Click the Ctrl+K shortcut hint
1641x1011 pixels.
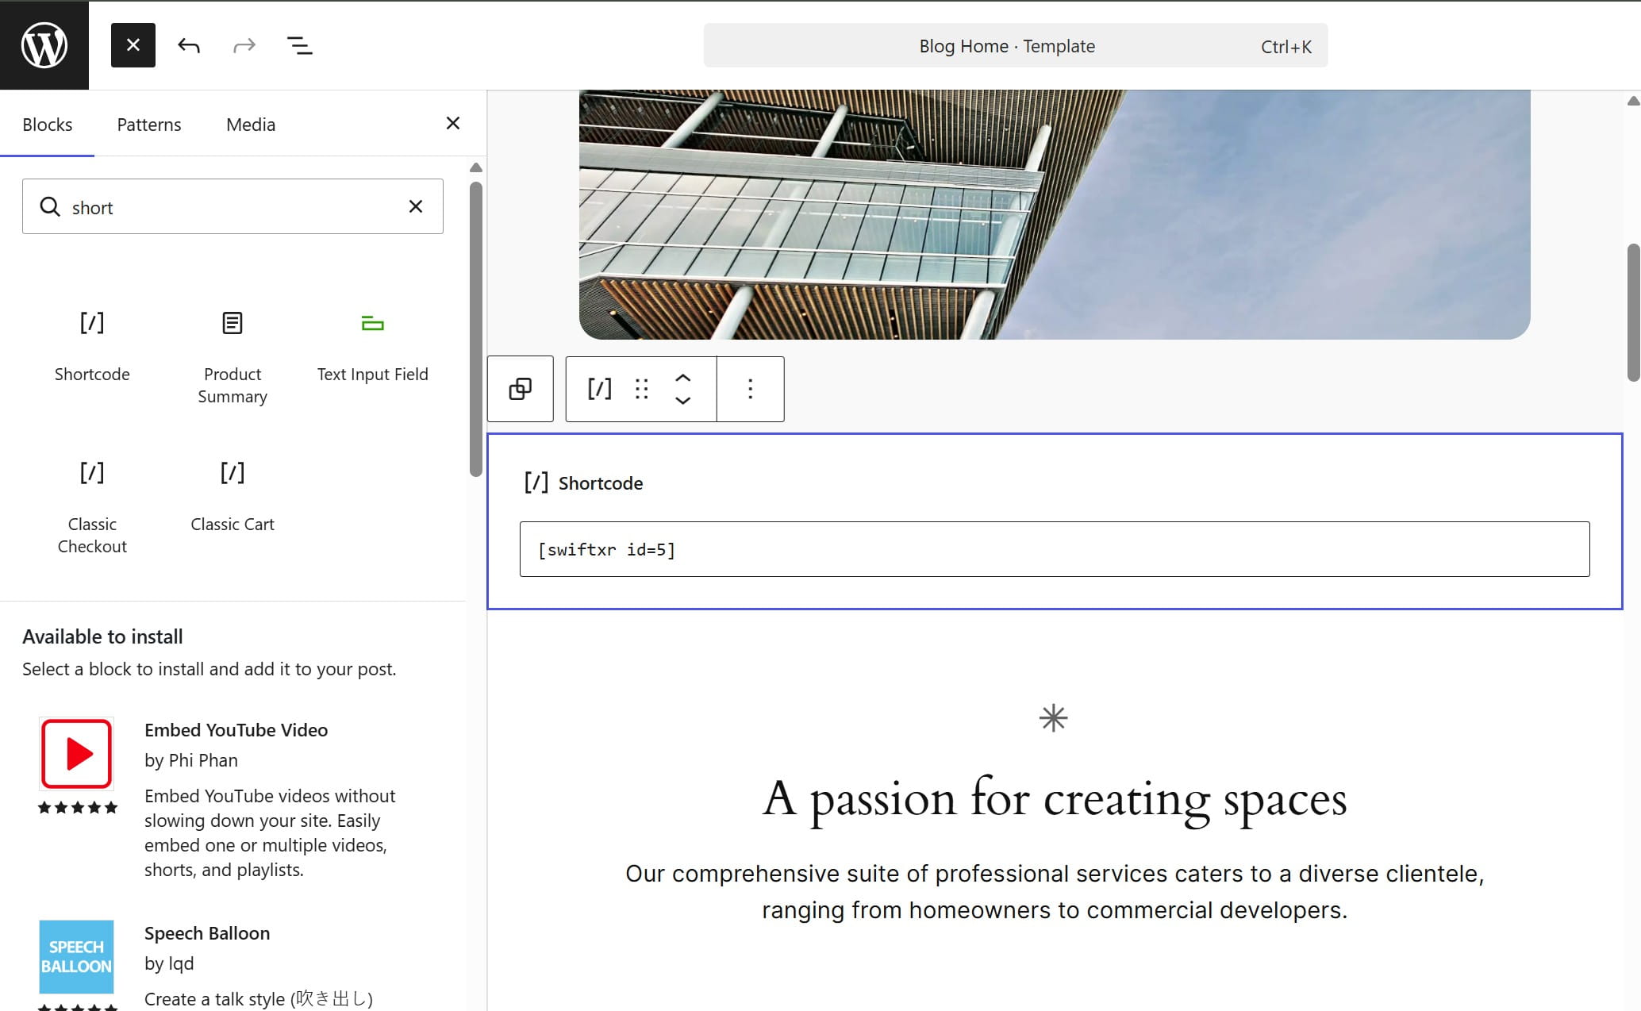coord(1286,47)
